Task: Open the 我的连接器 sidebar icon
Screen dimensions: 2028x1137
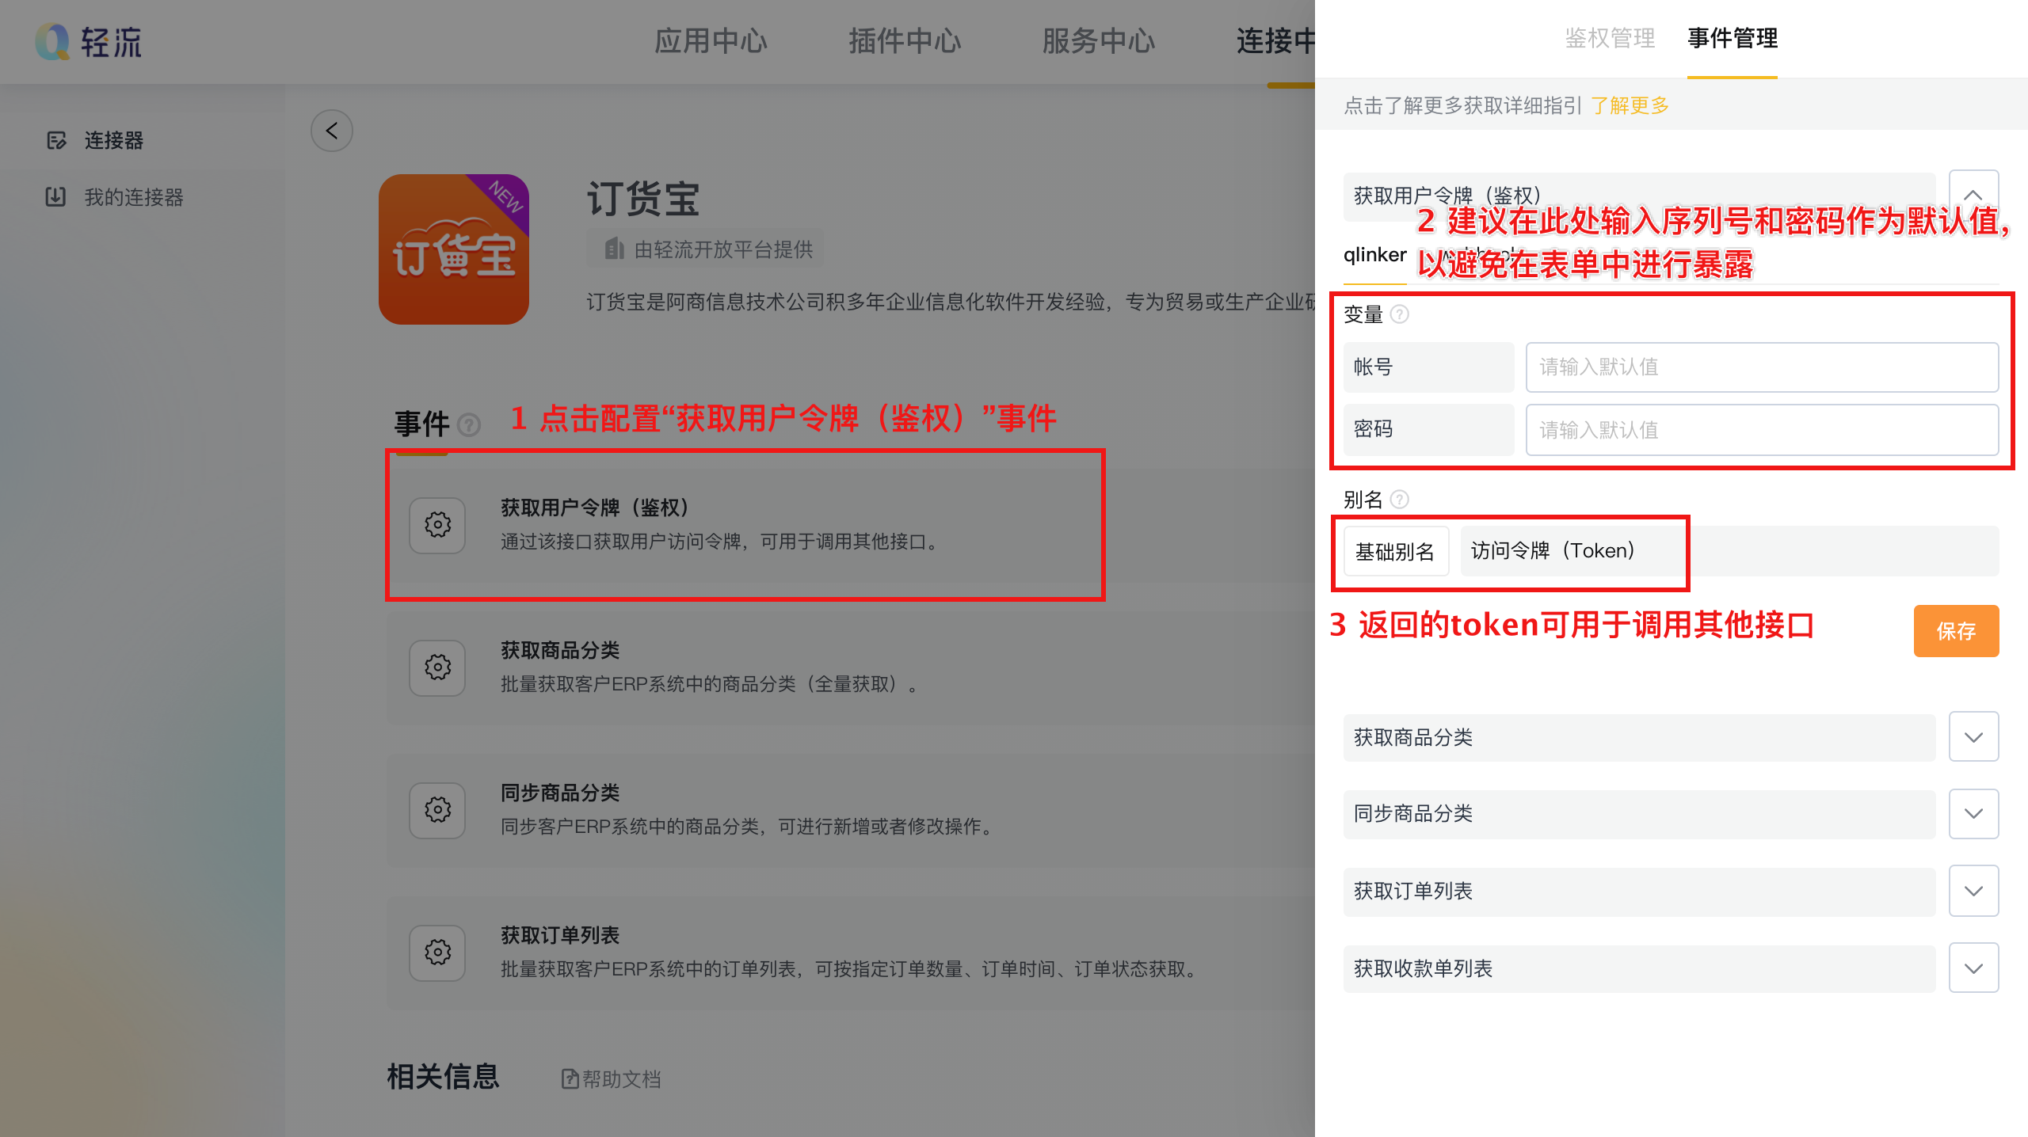Action: point(55,196)
